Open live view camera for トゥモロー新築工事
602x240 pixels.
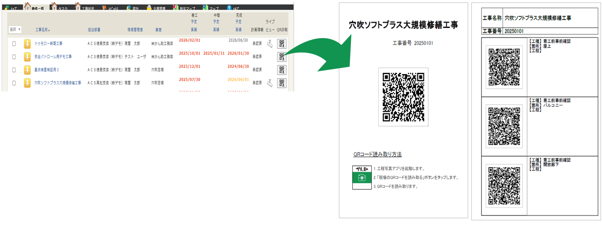(269, 44)
